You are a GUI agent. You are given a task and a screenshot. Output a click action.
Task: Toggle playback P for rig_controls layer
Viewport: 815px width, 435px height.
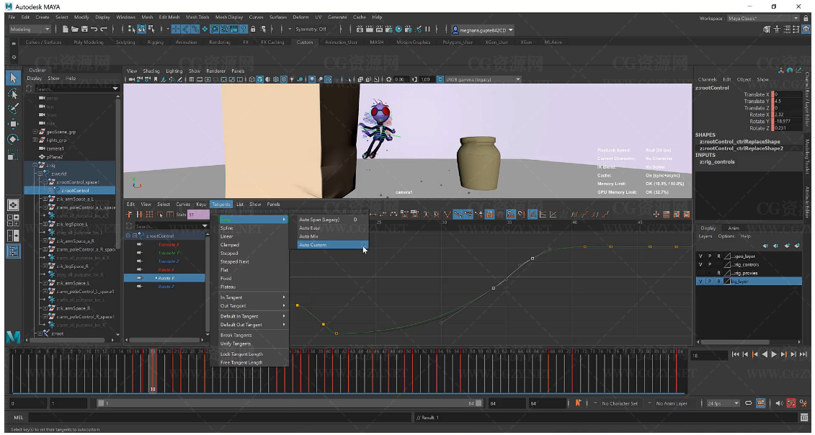point(709,264)
